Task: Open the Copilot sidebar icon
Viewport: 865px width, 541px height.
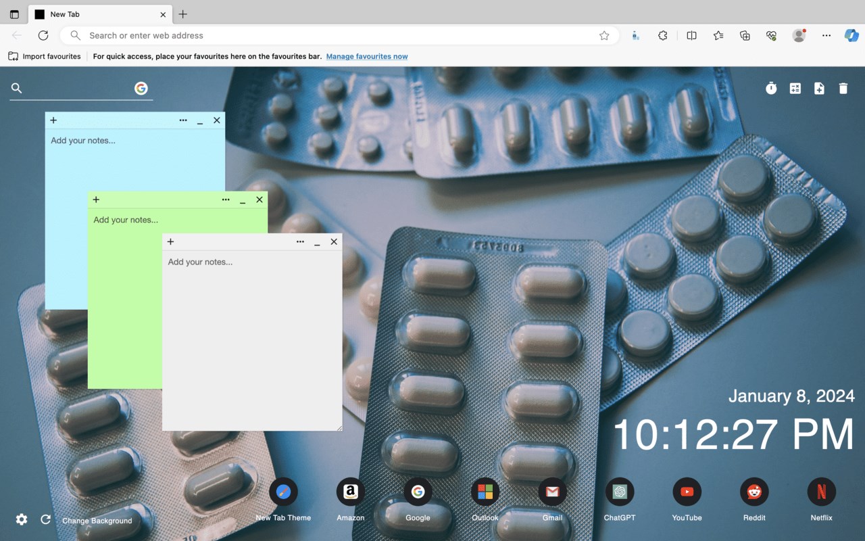Action: tap(851, 35)
